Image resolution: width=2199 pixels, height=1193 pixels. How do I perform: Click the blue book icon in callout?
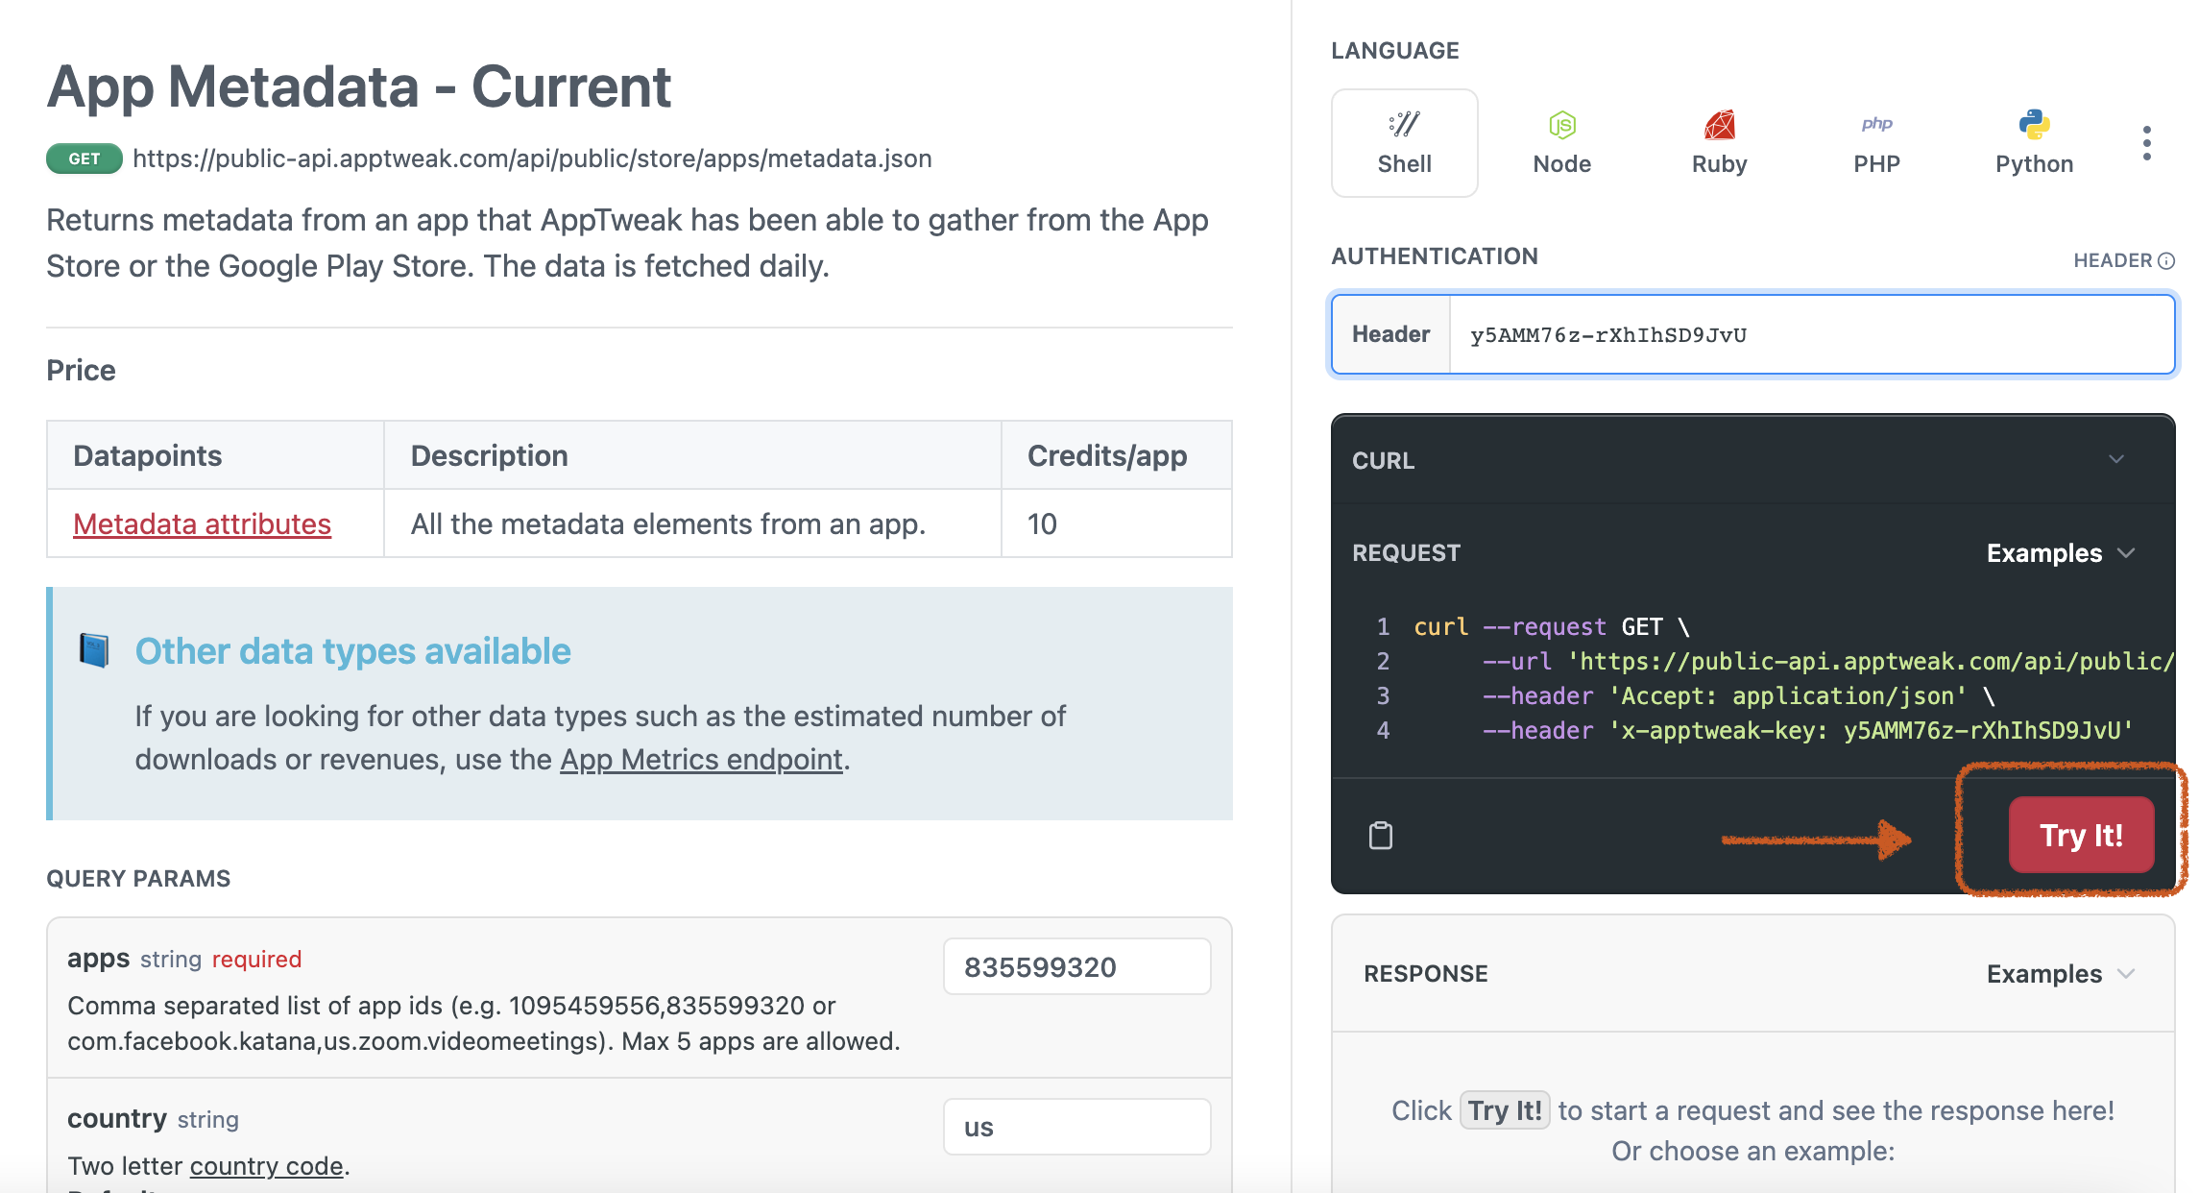pyautogui.click(x=94, y=650)
